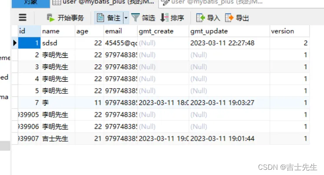
Task: Click the name column header
Action: 58,31
